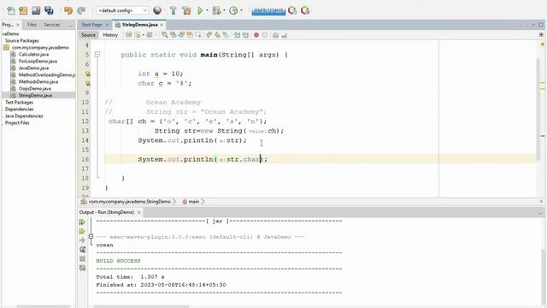Viewport: 547px width, 308px height.
Task: Open MethodsDemo.java in the project tree
Action: click(x=38, y=82)
